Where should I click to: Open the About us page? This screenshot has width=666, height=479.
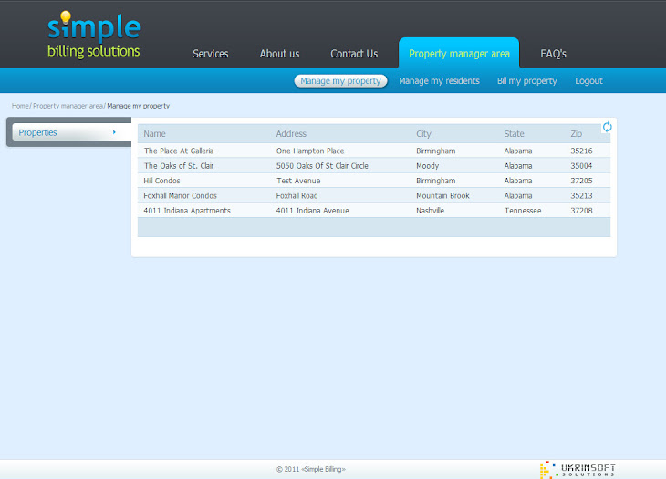279,54
